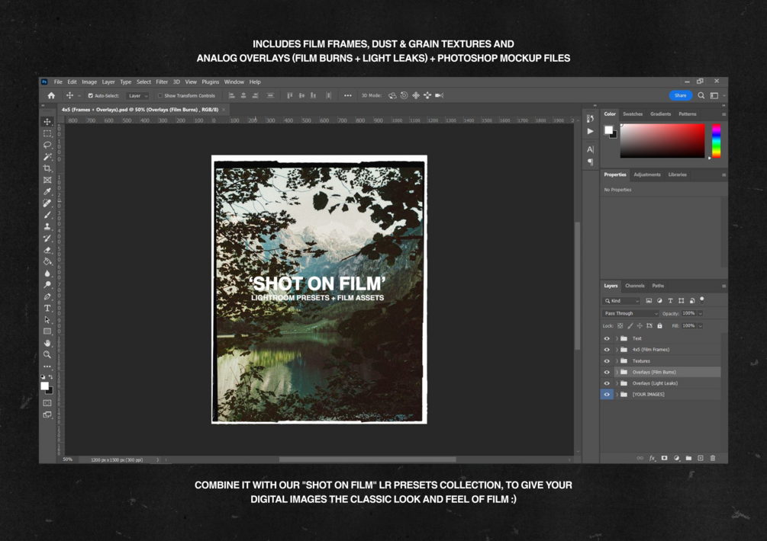Click the Home icon in options bar

[x=51, y=96]
